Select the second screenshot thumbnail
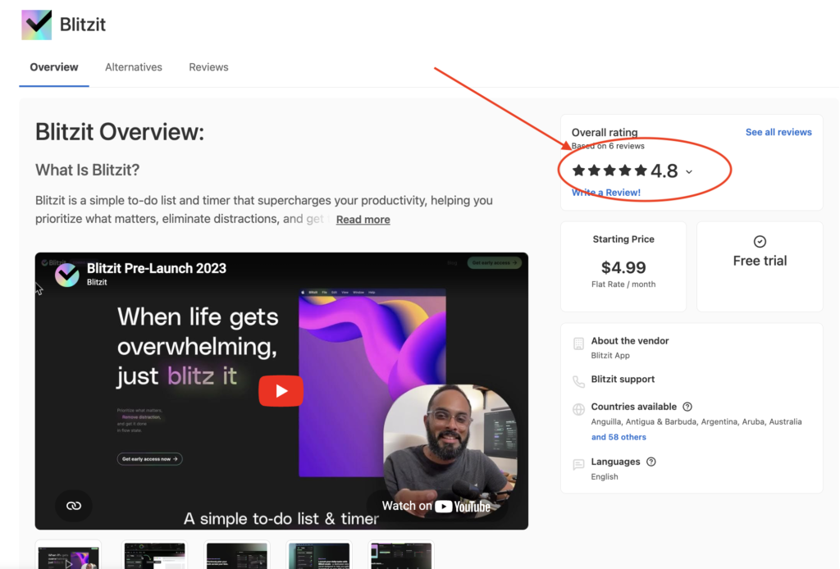Viewport: 840px width, 569px height. (155, 555)
